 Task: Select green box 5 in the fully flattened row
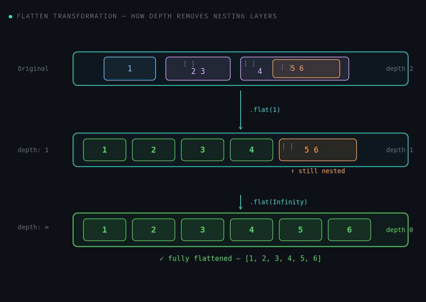tap(300, 230)
